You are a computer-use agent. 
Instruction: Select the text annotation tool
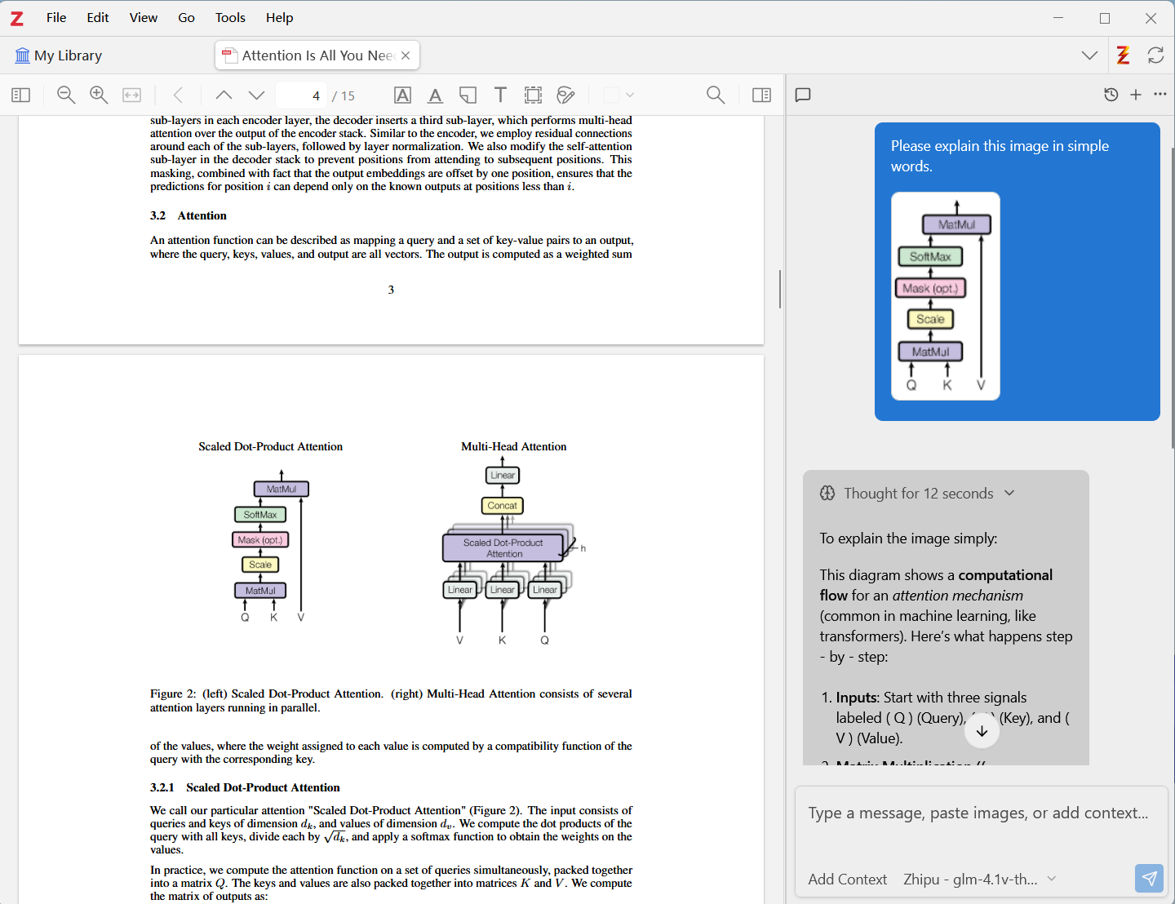[x=500, y=95]
